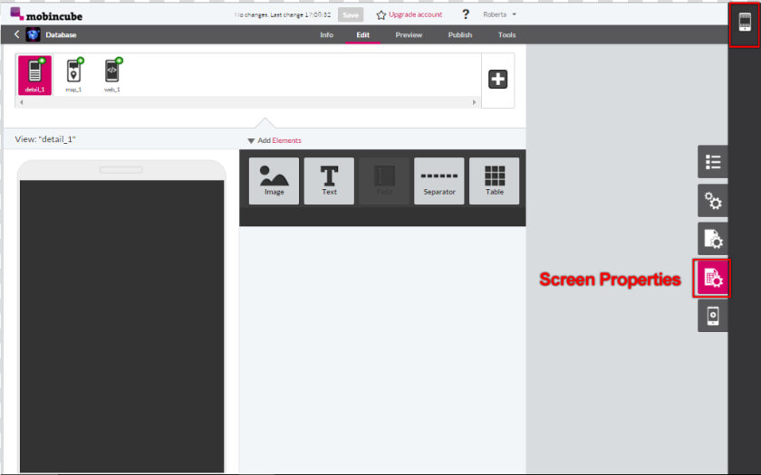Select the web_1 screen icon
This screenshot has height=475, width=761.
112,75
